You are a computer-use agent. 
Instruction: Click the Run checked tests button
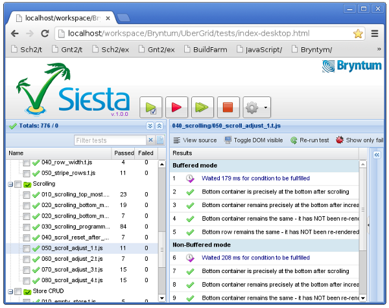(150, 107)
